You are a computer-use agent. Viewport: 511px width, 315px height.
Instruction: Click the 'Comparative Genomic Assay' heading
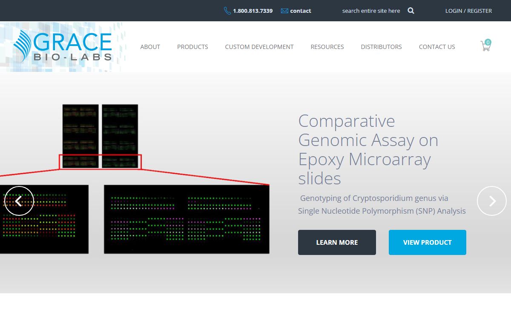(x=368, y=149)
